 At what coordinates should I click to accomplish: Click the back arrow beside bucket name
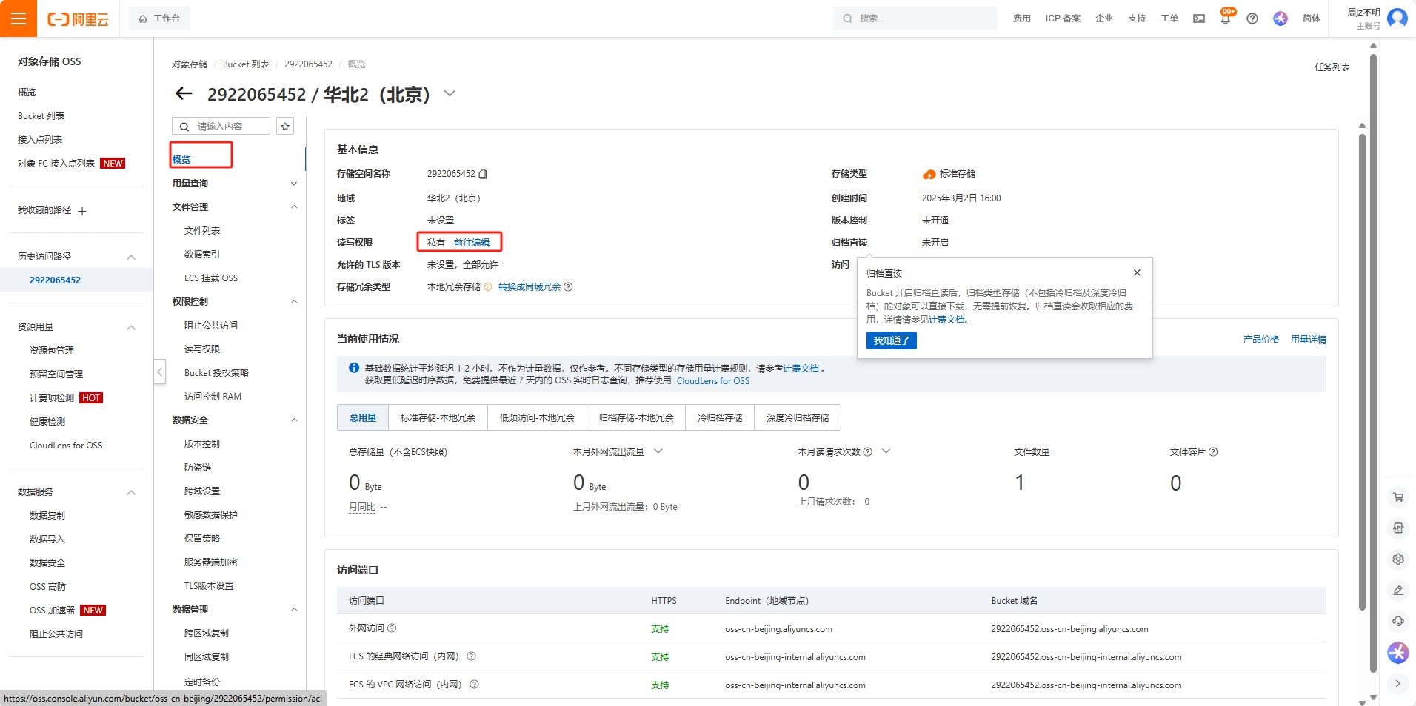click(184, 93)
